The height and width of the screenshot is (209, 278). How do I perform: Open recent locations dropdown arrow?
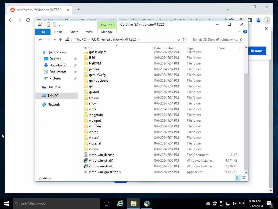coord(55,40)
